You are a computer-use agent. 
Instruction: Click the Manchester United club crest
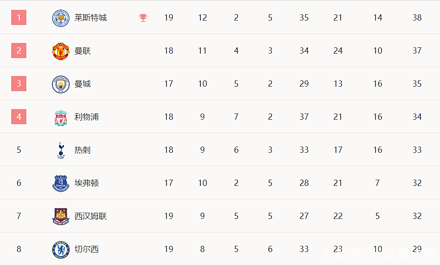coord(61,51)
